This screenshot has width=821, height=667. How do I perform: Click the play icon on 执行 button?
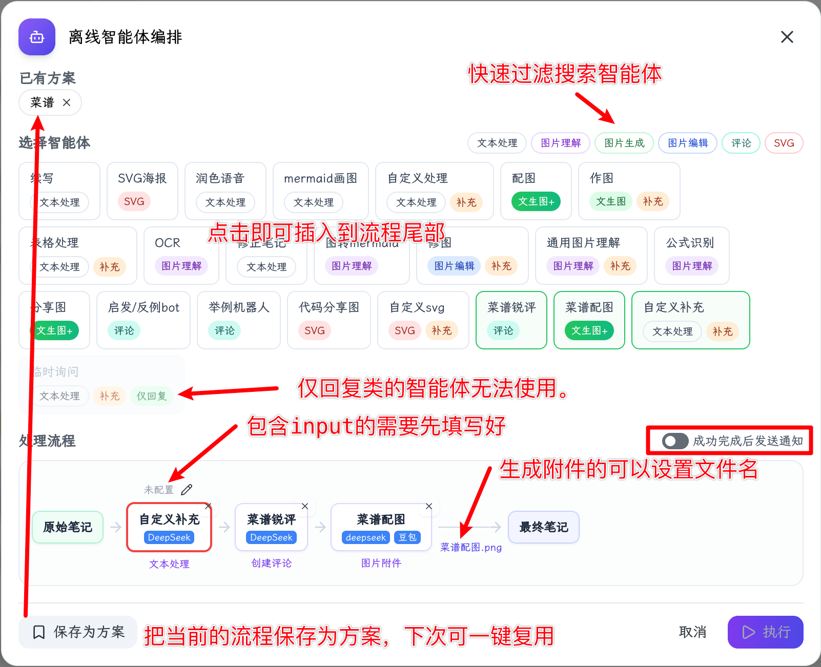[749, 632]
